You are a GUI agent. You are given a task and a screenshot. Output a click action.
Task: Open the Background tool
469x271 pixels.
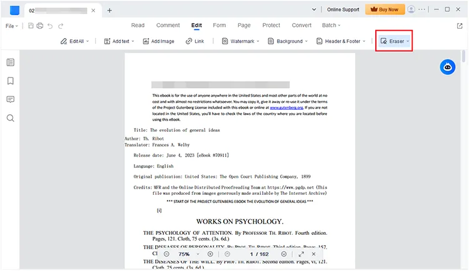point(286,41)
